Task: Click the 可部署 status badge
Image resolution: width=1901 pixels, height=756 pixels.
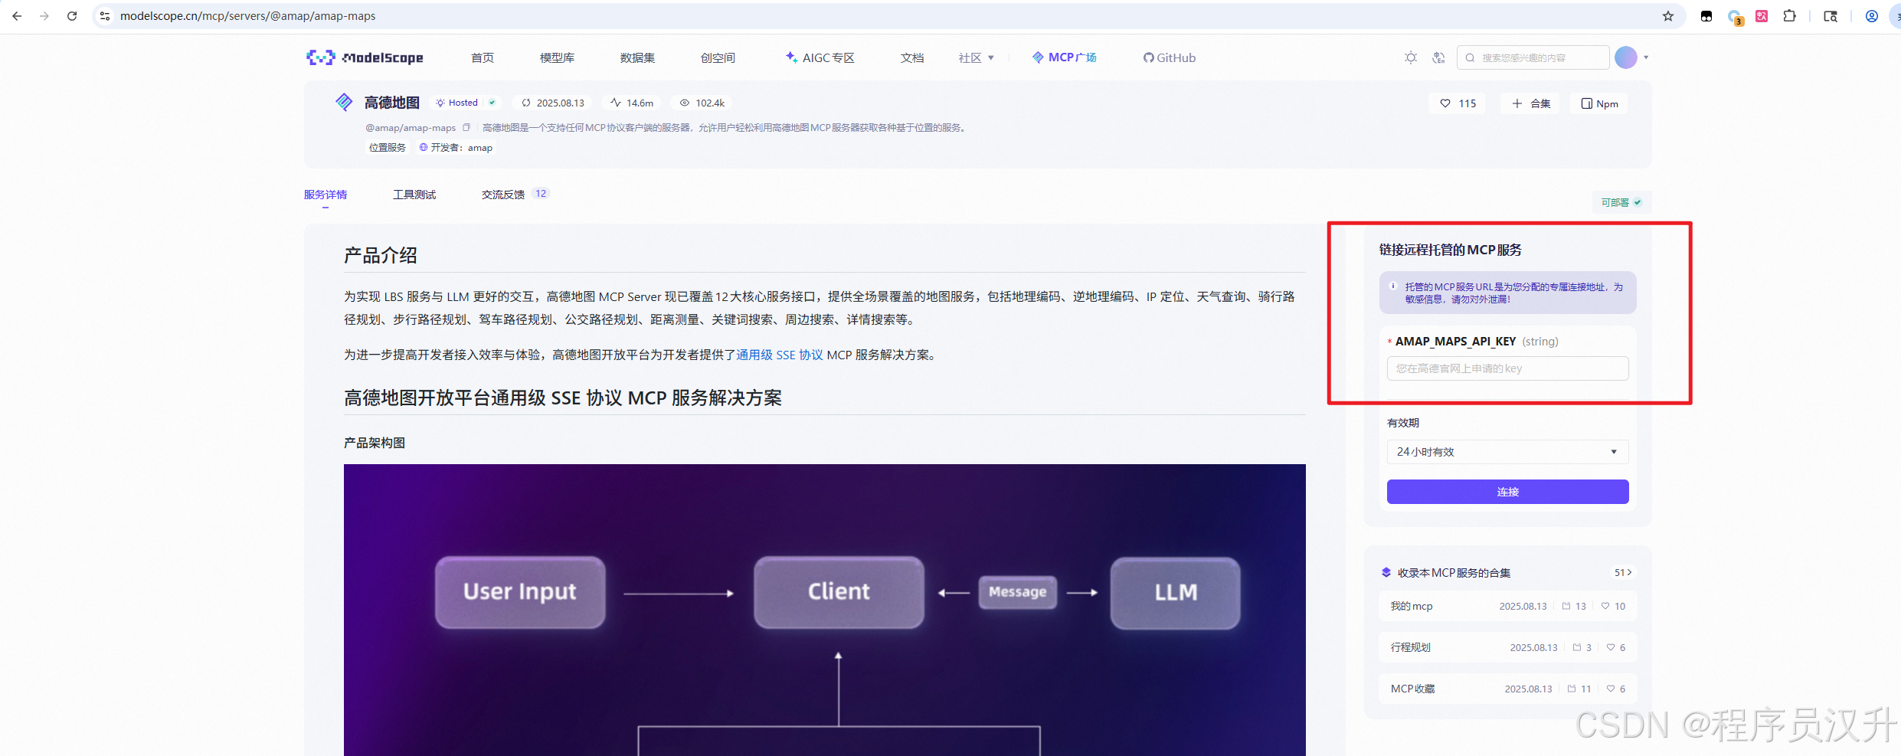Action: (x=1621, y=202)
